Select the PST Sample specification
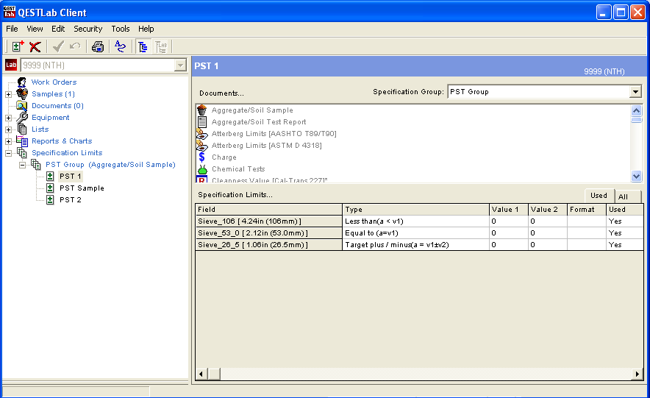 point(82,188)
